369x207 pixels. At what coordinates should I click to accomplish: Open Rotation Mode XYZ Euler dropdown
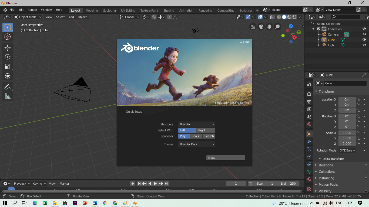pos(347,150)
